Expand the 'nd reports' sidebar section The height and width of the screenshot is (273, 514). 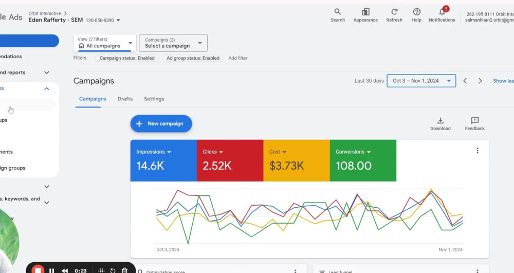pos(47,72)
